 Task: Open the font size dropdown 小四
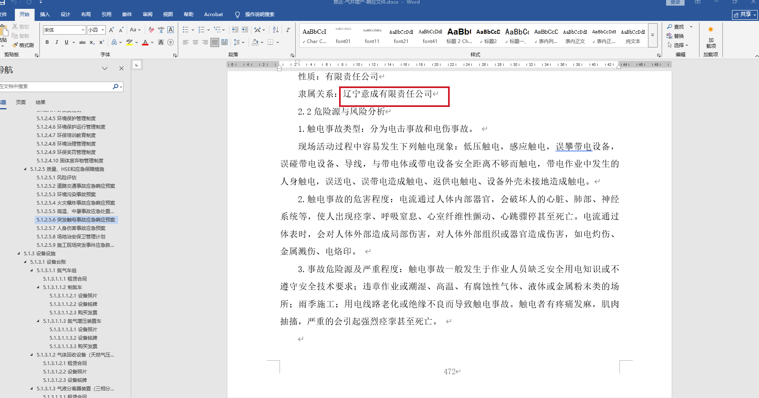point(103,30)
